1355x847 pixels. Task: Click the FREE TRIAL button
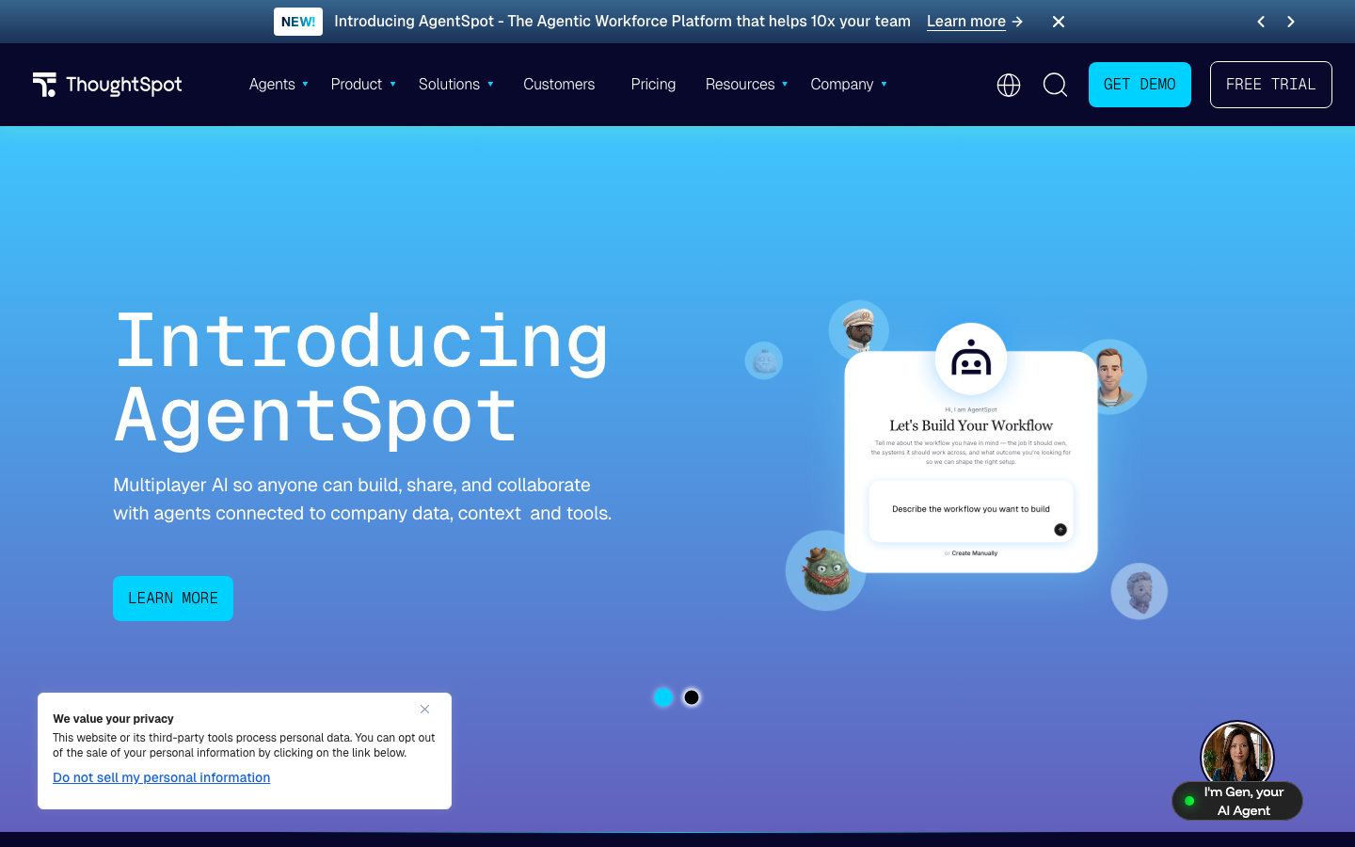[x=1271, y=85]
